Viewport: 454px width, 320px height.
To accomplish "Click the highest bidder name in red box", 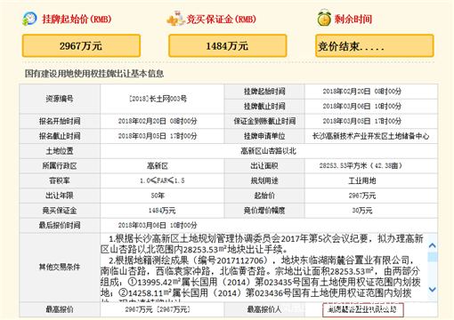I will pos(363,310).
